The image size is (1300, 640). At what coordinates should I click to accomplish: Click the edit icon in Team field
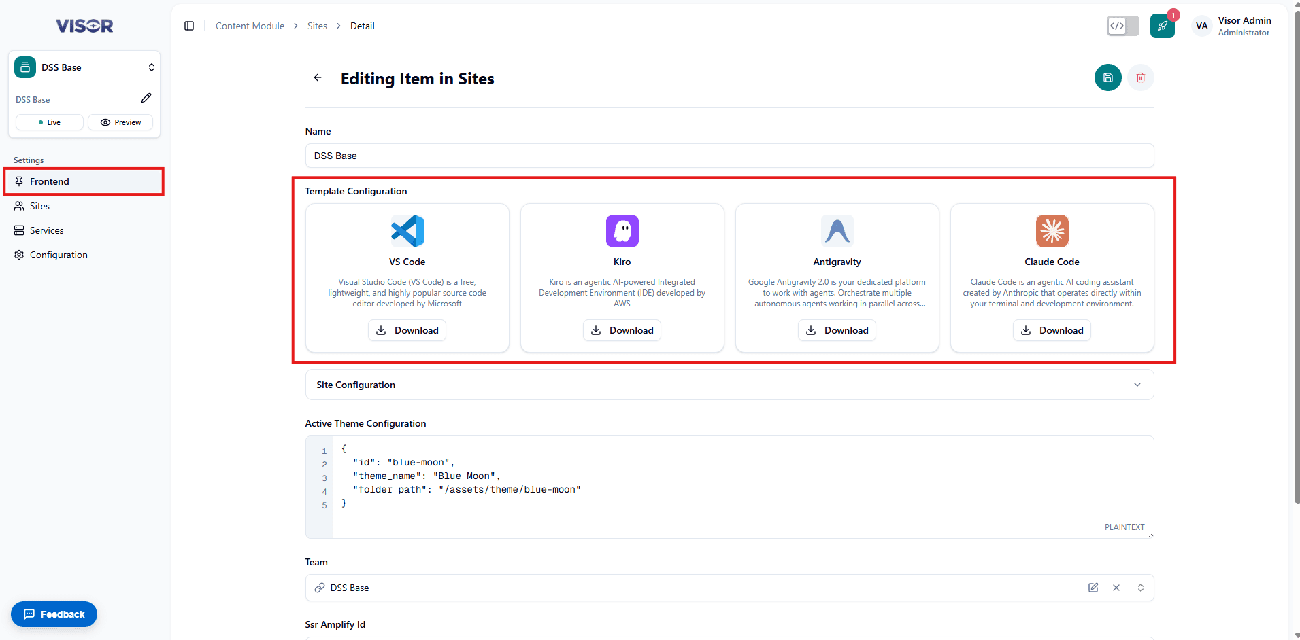(x=1093, y=588)
